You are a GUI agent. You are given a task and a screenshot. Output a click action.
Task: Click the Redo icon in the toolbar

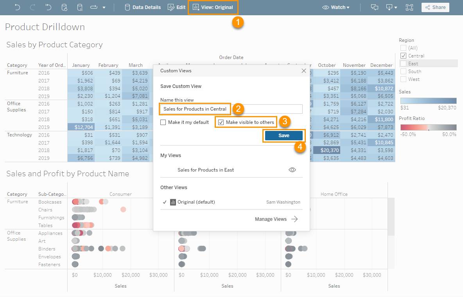coord(33,7)
